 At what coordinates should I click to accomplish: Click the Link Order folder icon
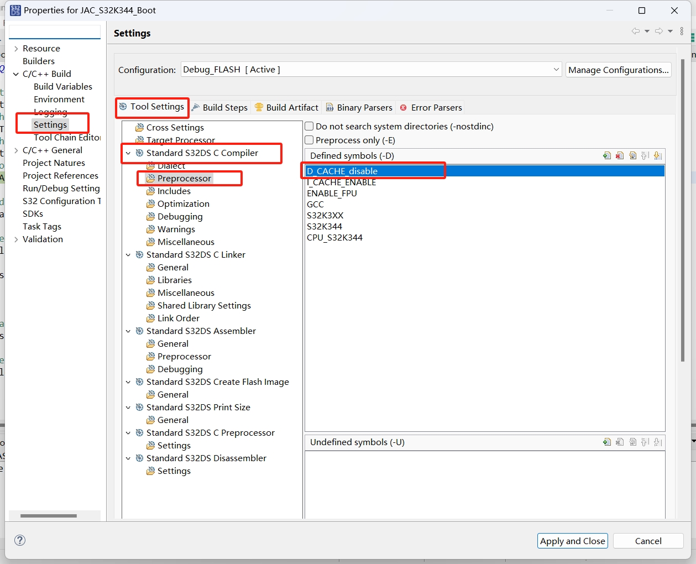click(150, 318)
